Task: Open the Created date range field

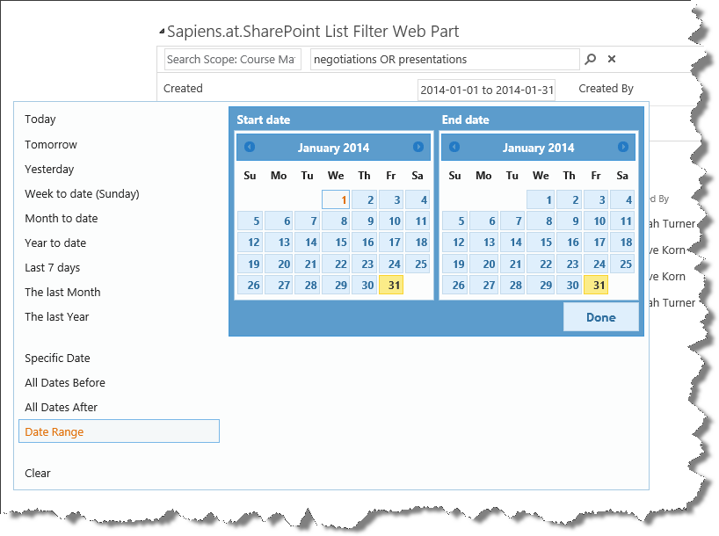Action: (486, 90)
